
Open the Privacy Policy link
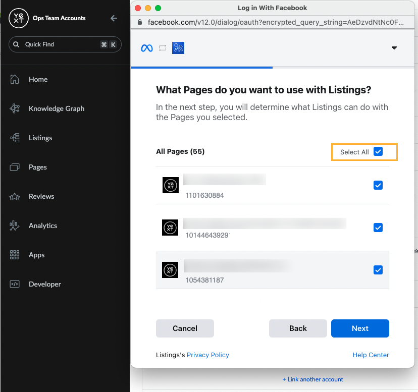pos(207,355)
